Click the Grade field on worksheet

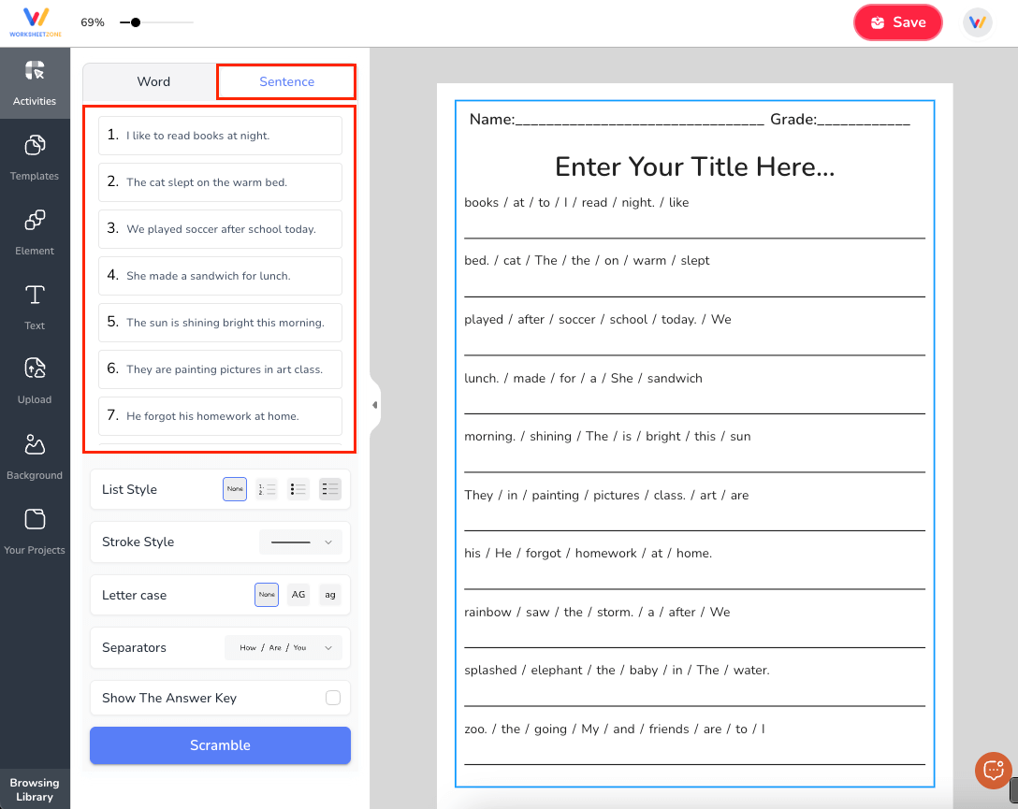pyautogui.click(x=840, y=120)
